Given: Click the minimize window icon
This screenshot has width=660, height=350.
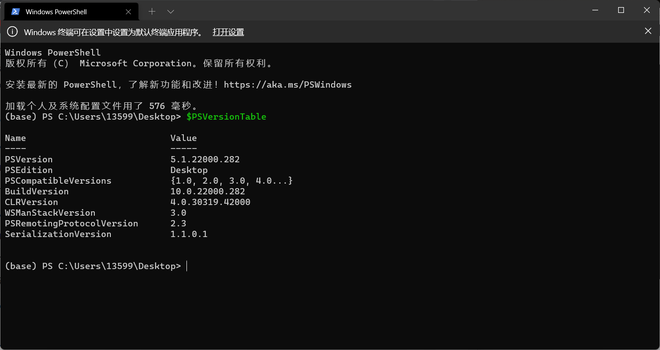Looking at the screenshot, I should pyautogui.click(x=595, y=10).
